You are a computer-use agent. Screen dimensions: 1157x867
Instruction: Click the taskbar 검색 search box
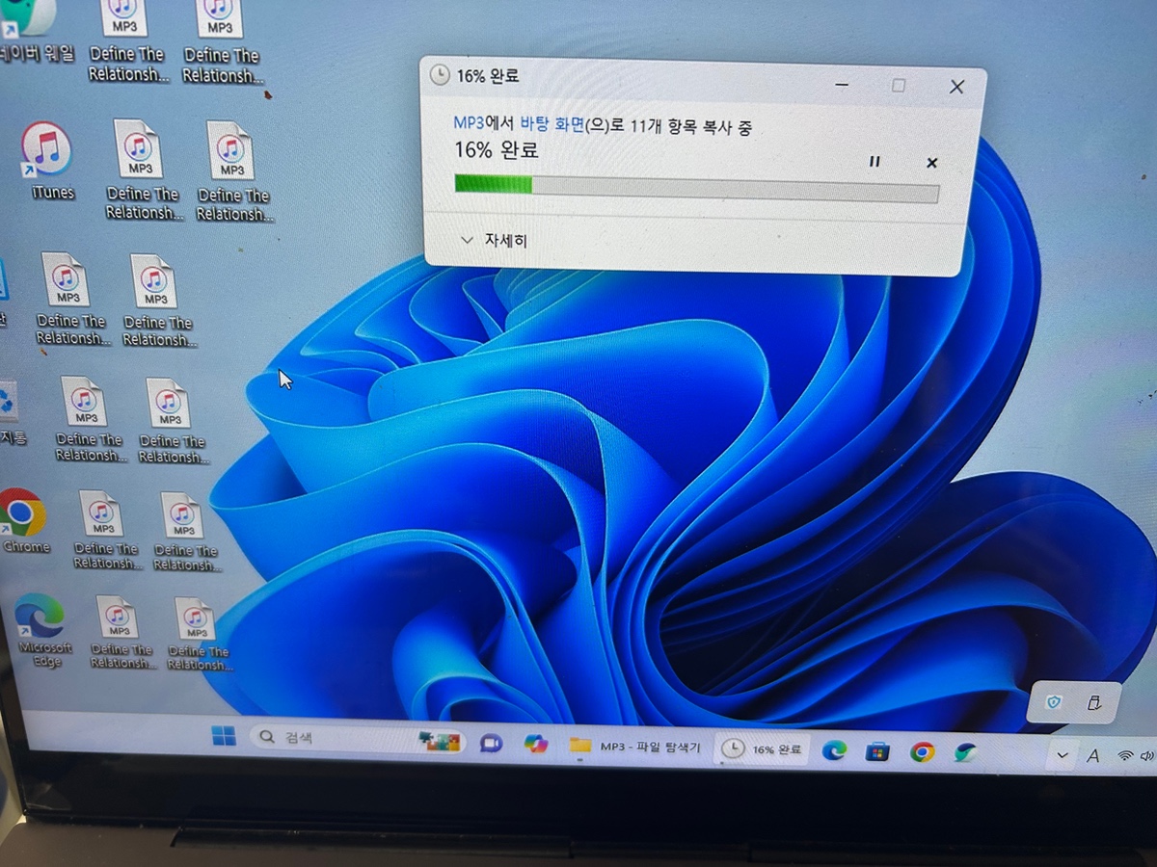point(328,739)
